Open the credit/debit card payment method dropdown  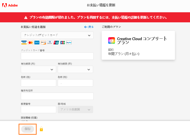[x=57, y=35]
